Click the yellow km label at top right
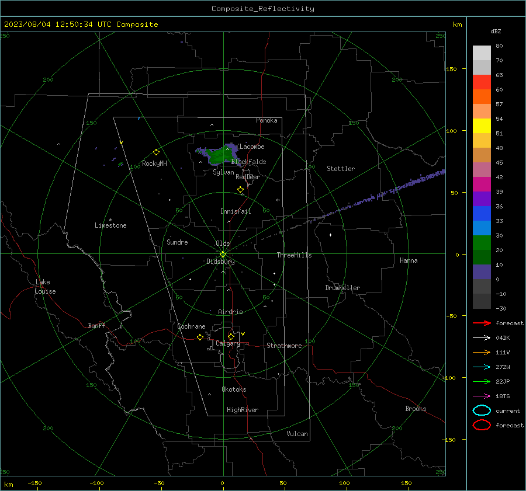Viewport: 526px width, 491px height. coord(457,25)
